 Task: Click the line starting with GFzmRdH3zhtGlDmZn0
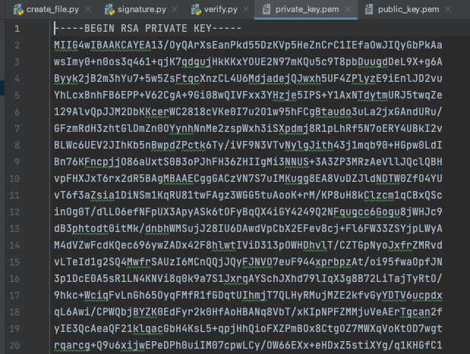click(x=248, y=129)
